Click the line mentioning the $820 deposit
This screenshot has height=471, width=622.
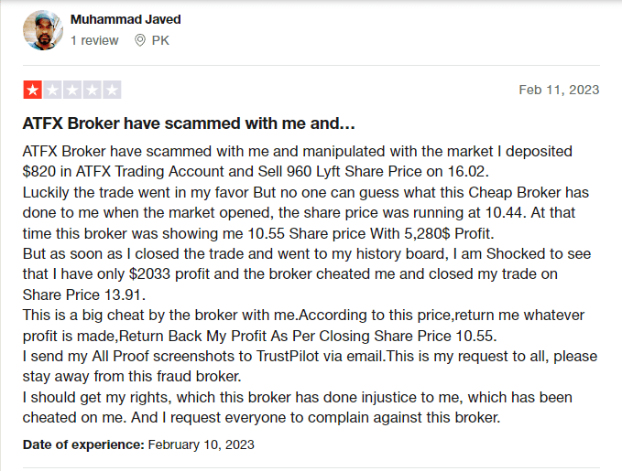[x=256, y=172]
